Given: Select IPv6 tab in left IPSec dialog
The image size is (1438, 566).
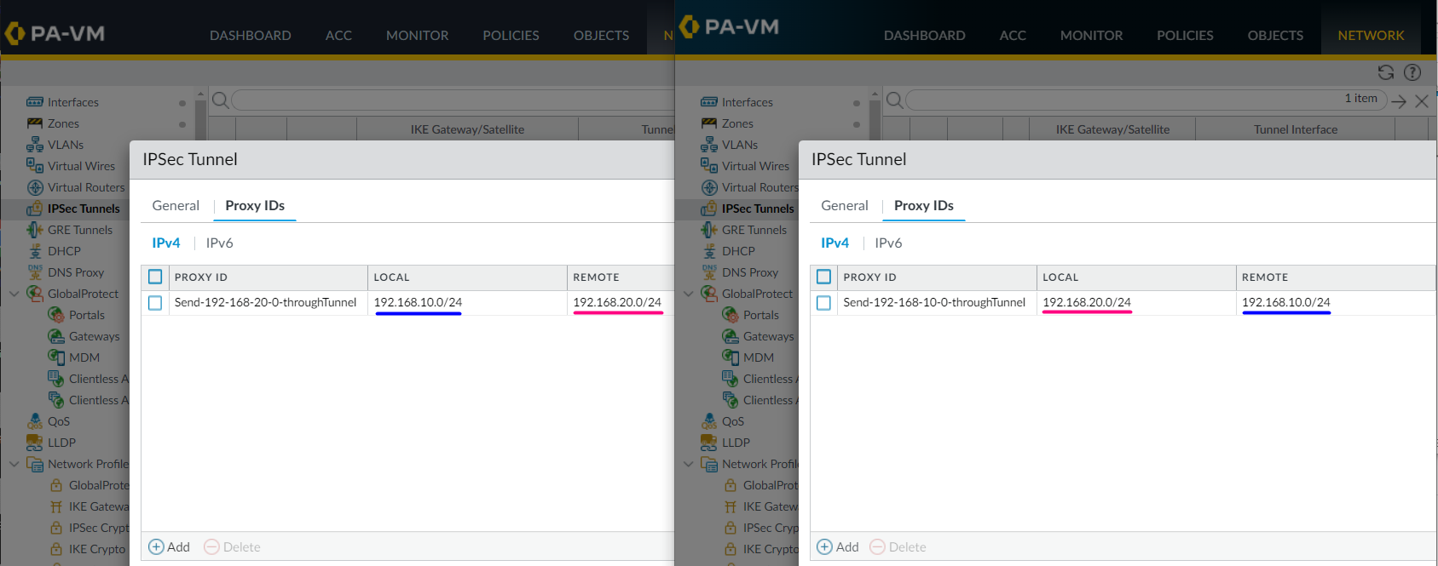Looking at the screenshot, I should pyautogui.click(x=219, y=243).
